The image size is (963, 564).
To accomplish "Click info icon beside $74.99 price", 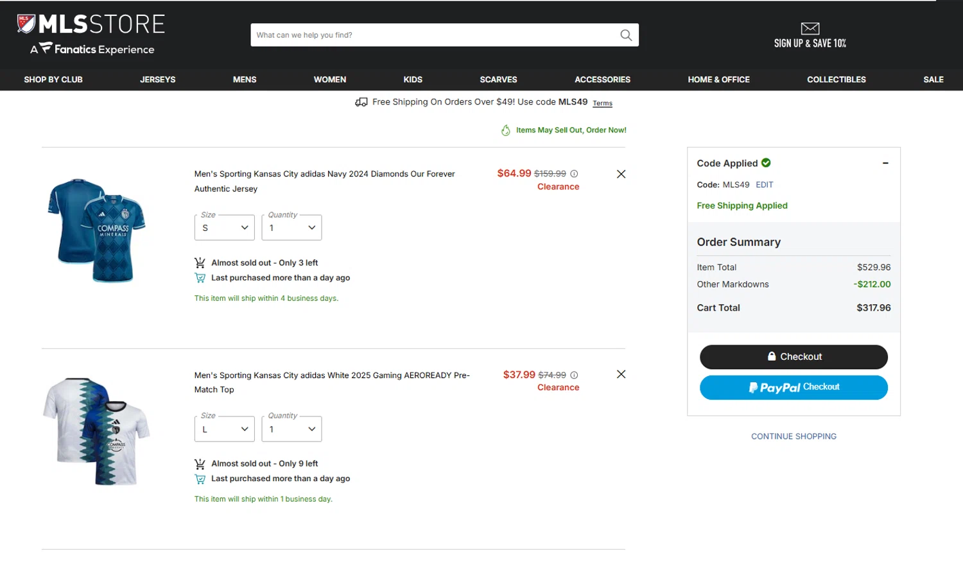I will [574, 375].
